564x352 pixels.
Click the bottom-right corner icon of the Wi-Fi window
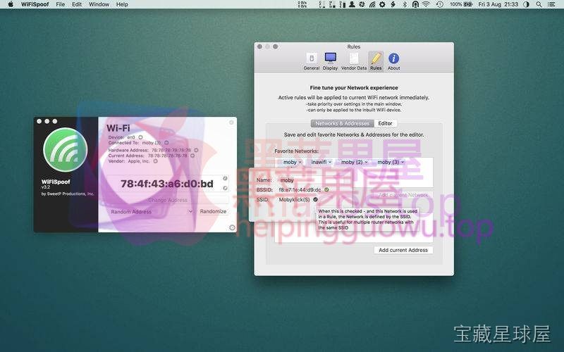tap(232, 227)
